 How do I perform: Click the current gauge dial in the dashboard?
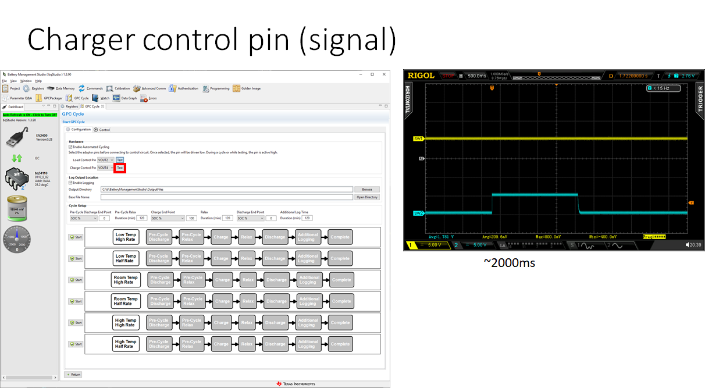pyautogui.click(x=16, y=239)
